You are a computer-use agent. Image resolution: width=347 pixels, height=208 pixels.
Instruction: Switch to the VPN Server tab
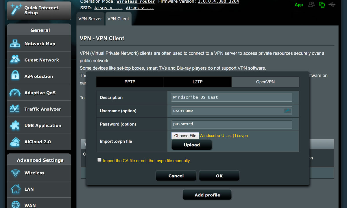[x=90, y=18]
